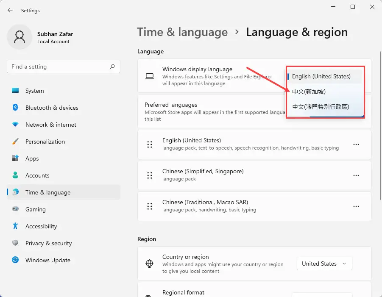The height and width of the screenshot is (297, 382).
Task: Click Time & language breadcrumb link
Action: [182, 32]
